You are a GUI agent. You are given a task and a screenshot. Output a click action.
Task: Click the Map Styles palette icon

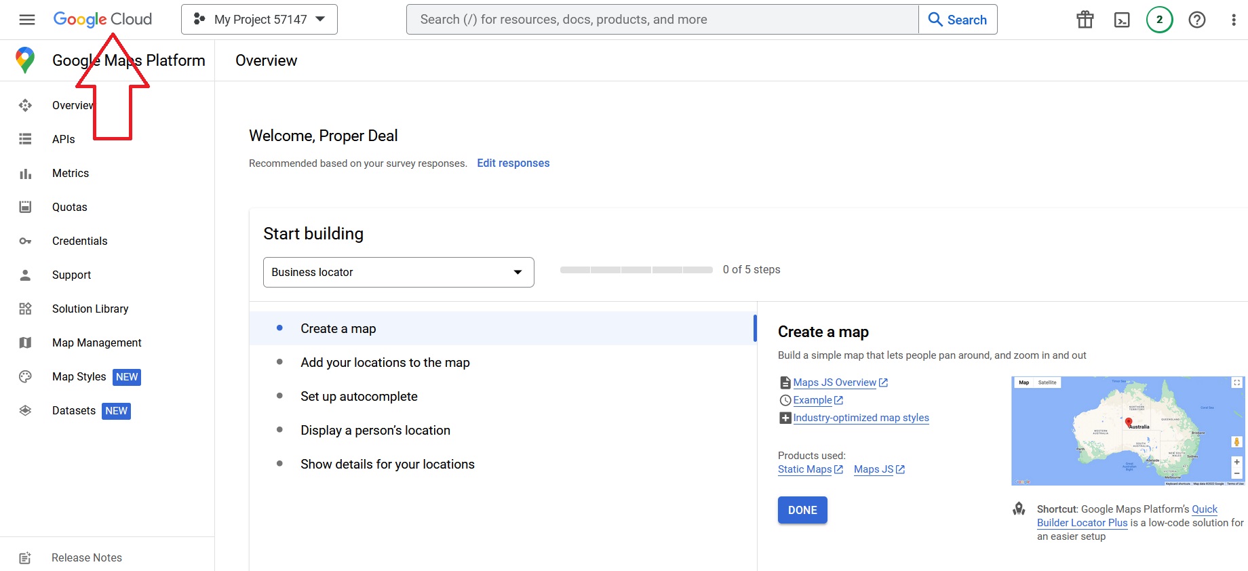point(25,376)
